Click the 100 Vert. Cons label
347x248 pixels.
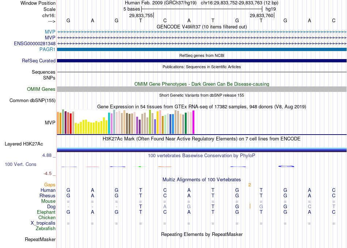click(x=20, y=164)
